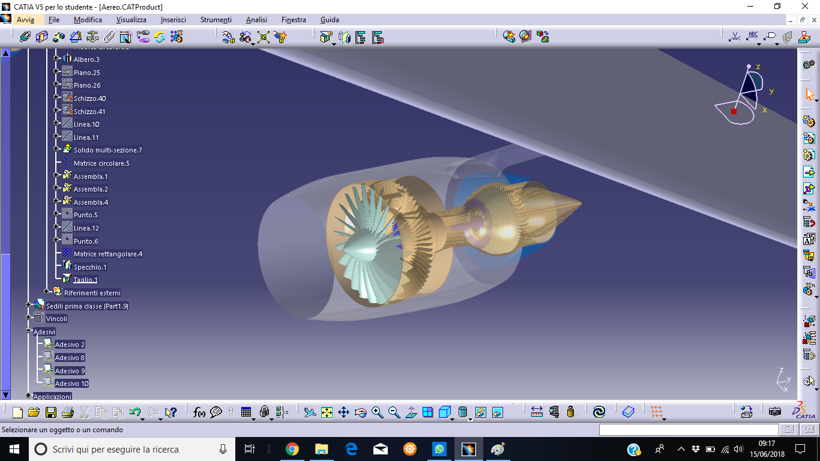Open the Measure Between ruler tool

tap(537, 412)
